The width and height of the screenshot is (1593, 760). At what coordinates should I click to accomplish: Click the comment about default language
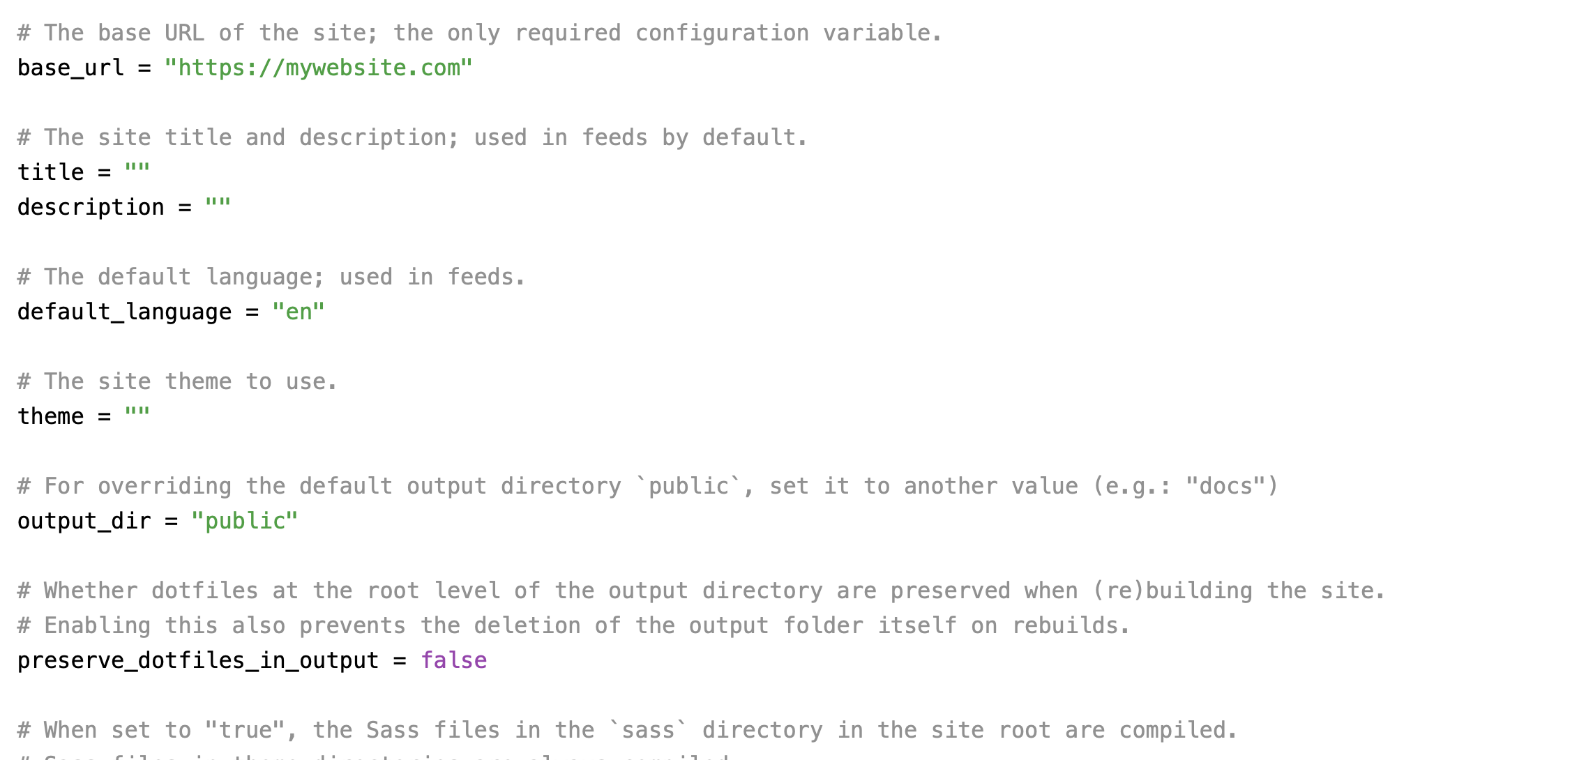[x=271, y=277]
